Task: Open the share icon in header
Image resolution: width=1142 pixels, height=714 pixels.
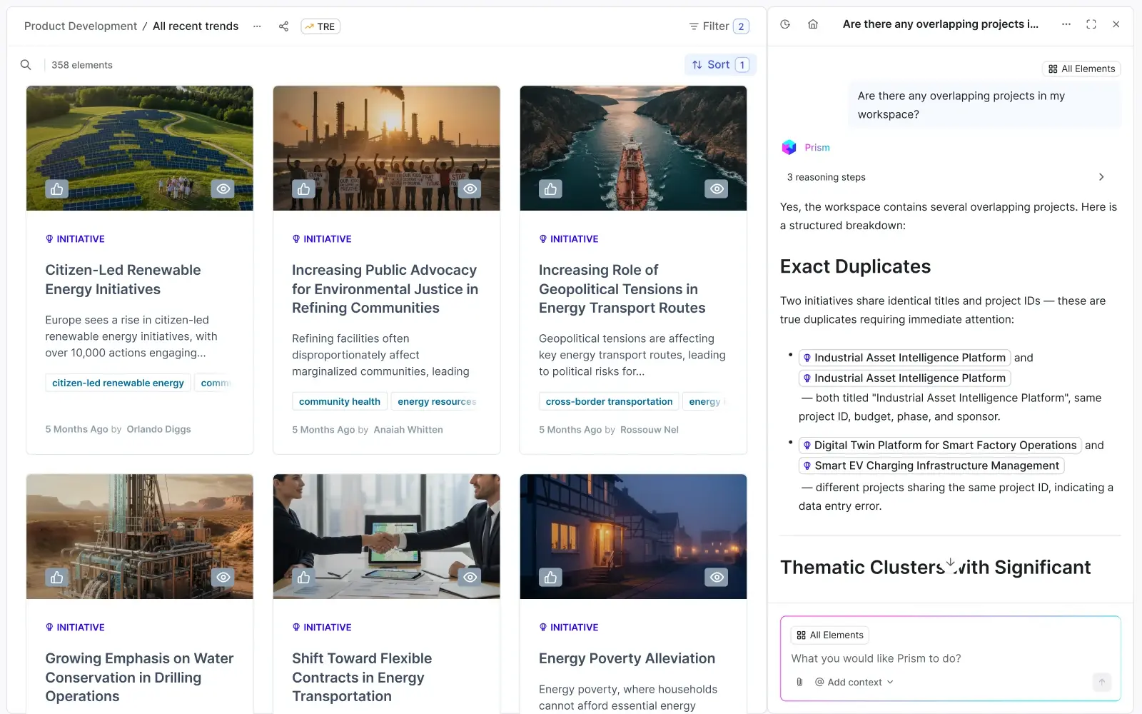Action: click(x=283, y=26)
